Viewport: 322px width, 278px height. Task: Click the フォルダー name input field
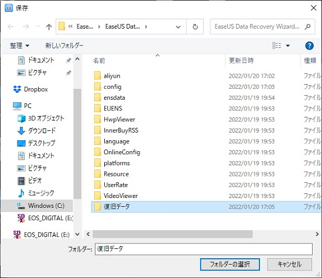pyautogui.click(x=204, y=249)
